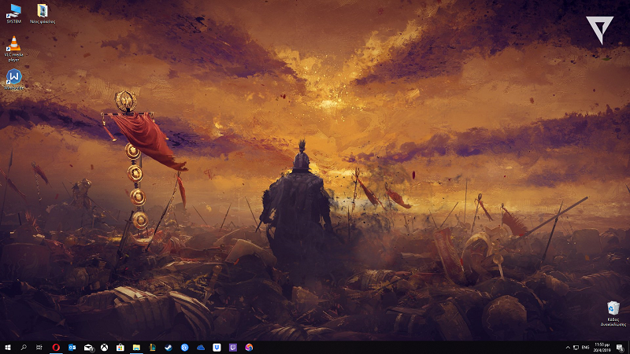This screenshot has height=354, width=630.
Task: Open Twitch from the taskbar
Action: (232, 348)
